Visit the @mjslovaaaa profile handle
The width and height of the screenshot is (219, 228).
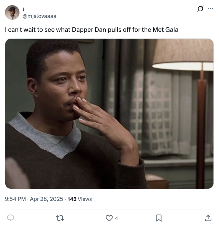point(39,16)
